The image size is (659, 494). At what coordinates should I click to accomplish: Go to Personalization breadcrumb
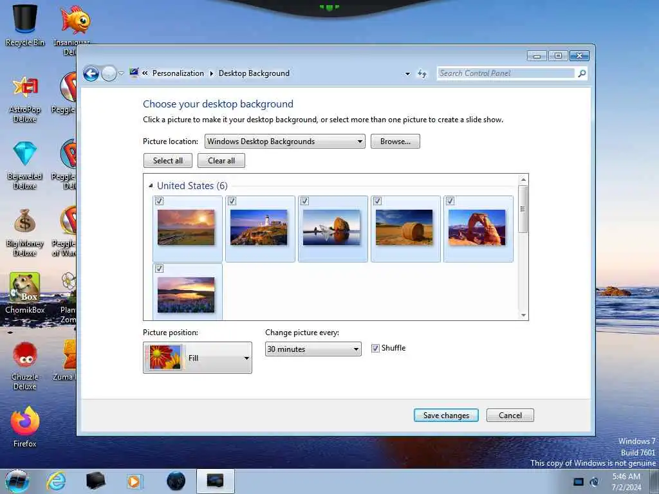178,73
